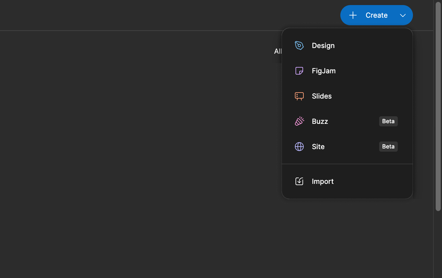Click the partially hidden All filter
The image size is (442, 278).
click(278, 51)
